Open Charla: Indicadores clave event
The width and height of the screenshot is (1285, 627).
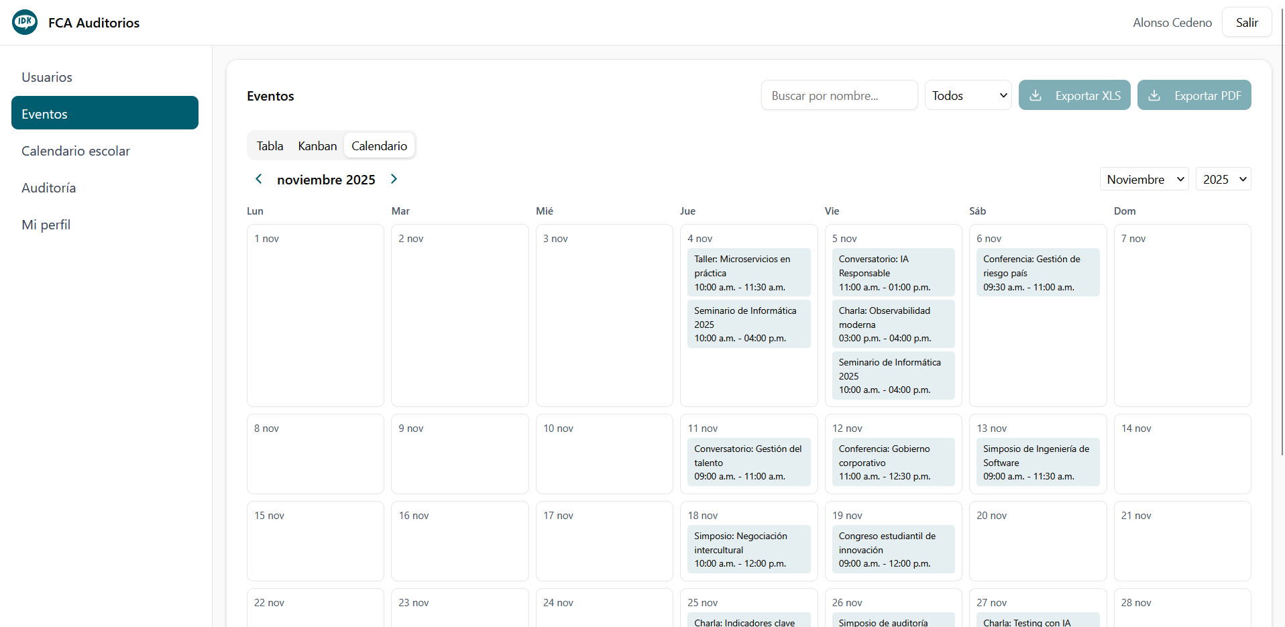point(748,620)
